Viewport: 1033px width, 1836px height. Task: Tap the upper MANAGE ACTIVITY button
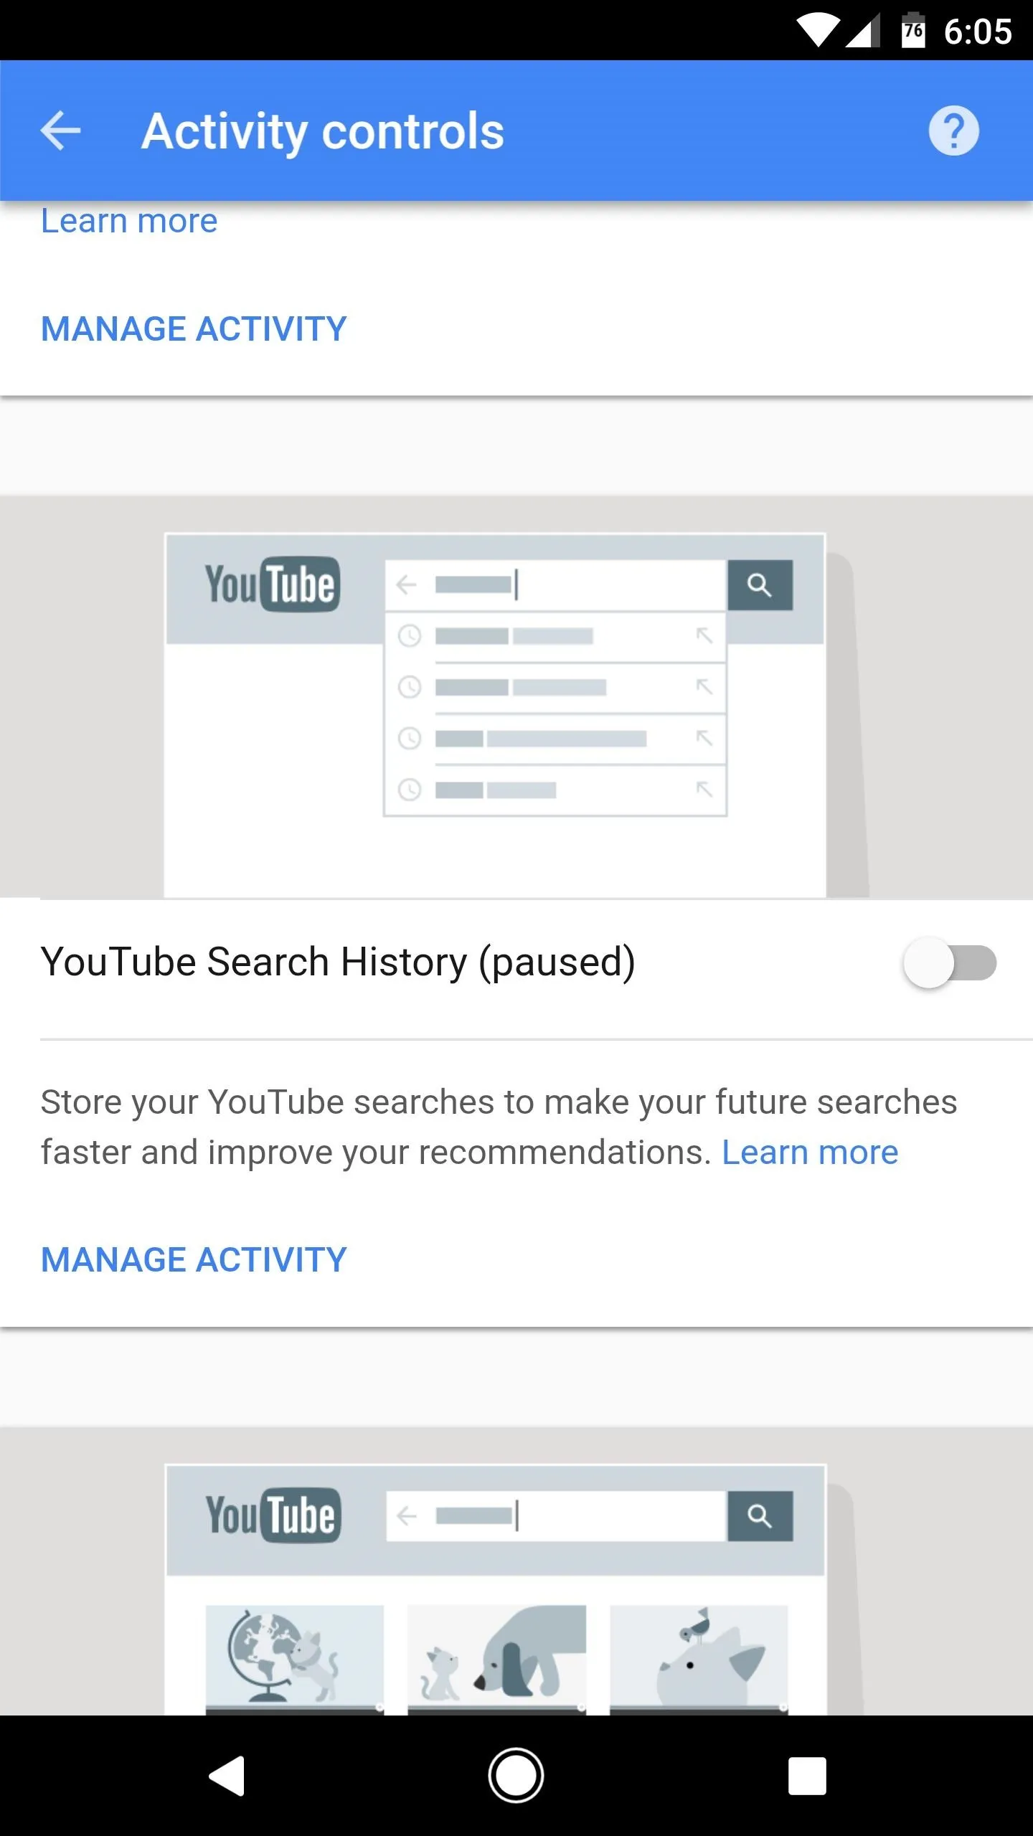pos(194,328)
